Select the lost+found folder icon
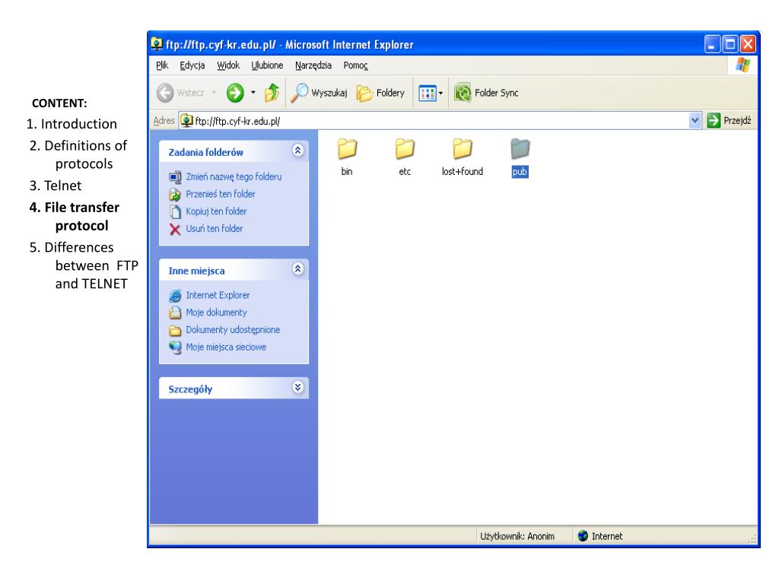The width and height of the screenshot is (779, 584). (463, 148)
